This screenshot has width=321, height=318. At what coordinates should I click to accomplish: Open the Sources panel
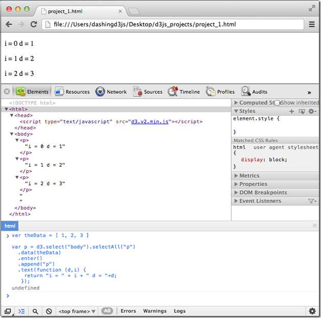[x=147, y=92]
